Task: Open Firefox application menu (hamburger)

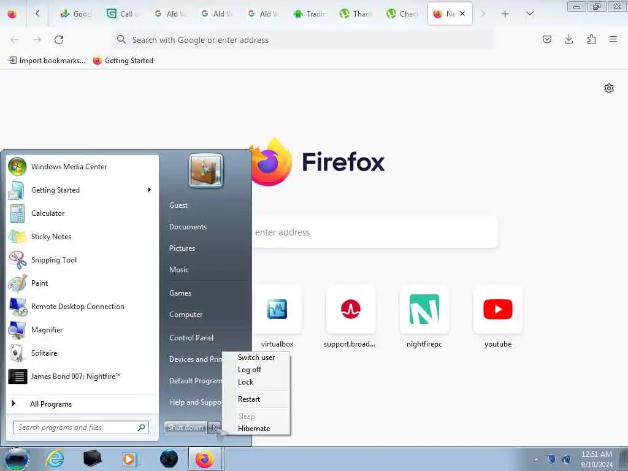Action: (613, 39)
